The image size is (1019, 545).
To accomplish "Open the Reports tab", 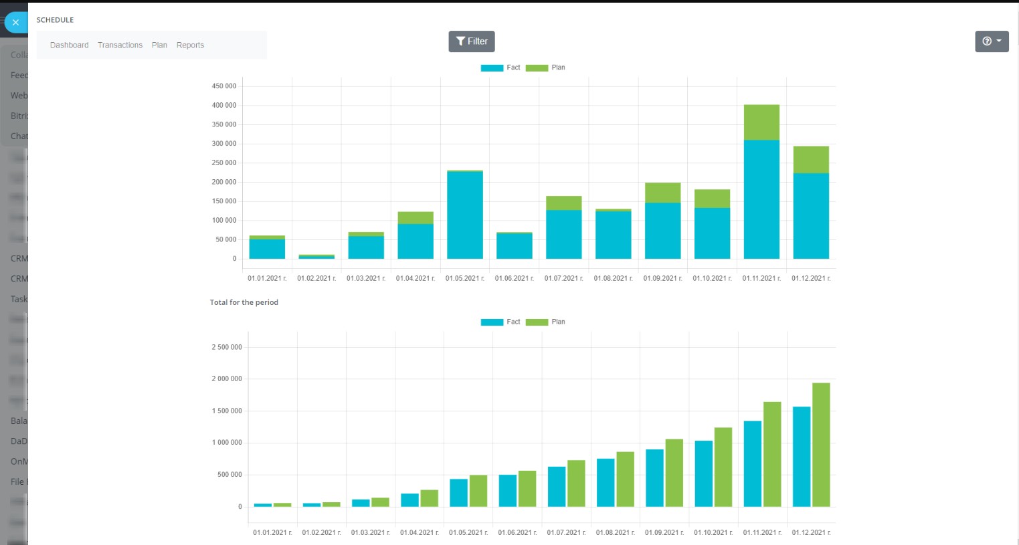I will (190, 45).
